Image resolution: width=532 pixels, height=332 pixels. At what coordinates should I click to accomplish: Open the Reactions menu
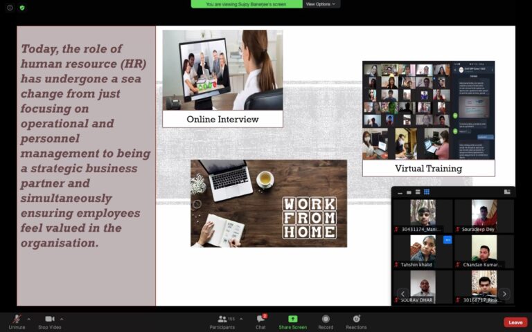pos(356,321)
